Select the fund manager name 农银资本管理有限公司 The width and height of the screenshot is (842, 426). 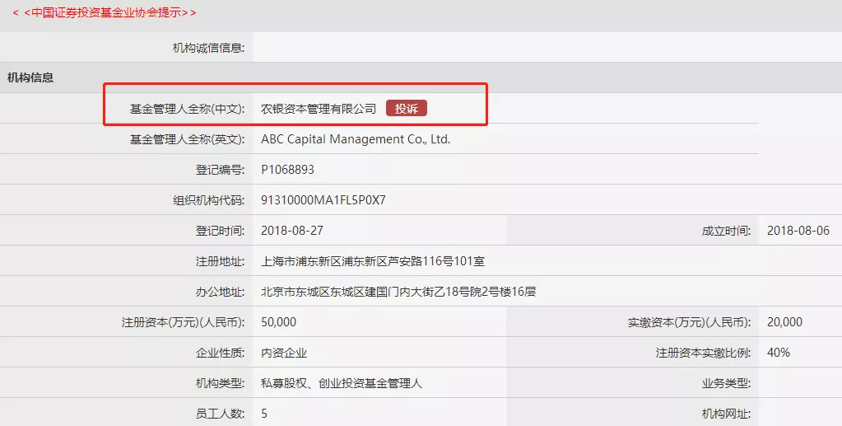click(319, 109)
